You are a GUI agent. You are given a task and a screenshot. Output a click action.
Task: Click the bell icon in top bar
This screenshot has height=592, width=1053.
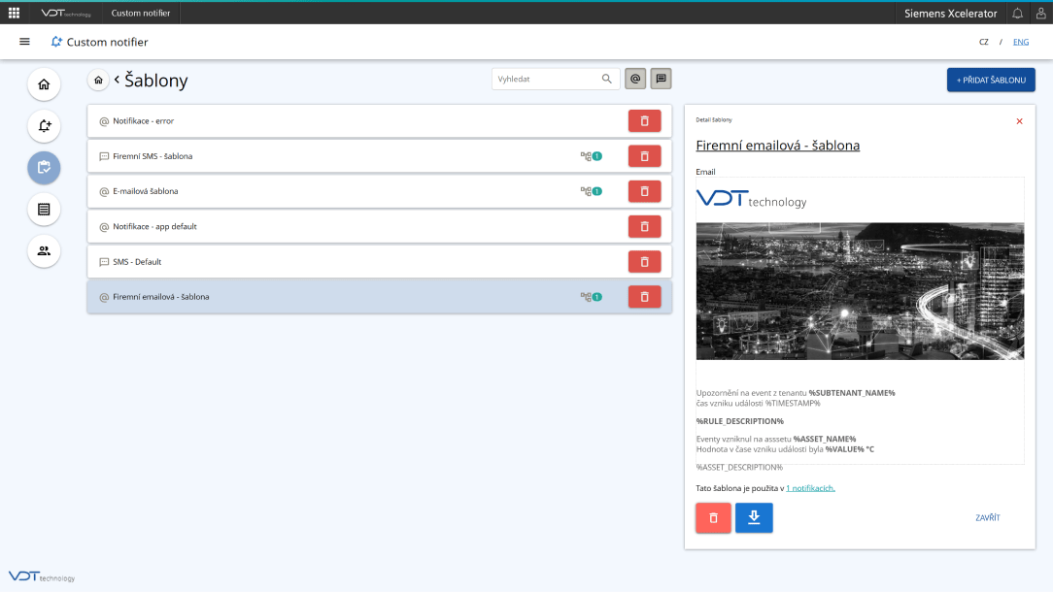click(1017, 13)
